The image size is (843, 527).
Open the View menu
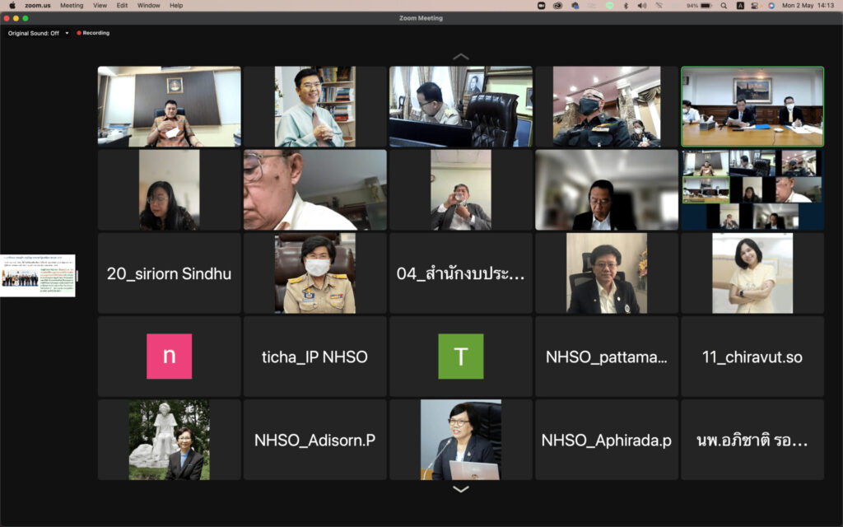(100, 5)
